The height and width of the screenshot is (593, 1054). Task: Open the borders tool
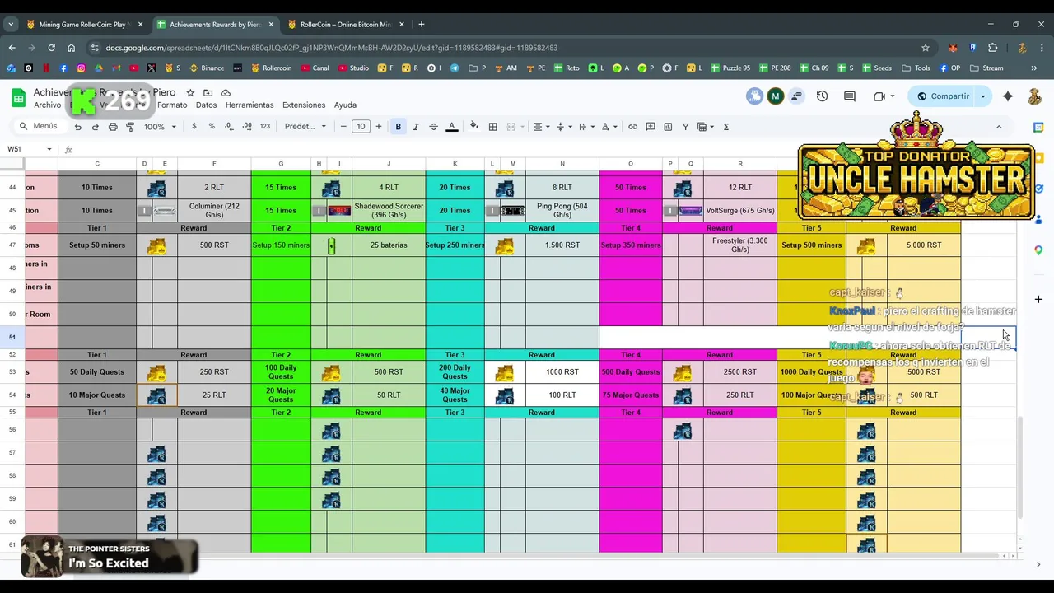[x=492, y=127]
